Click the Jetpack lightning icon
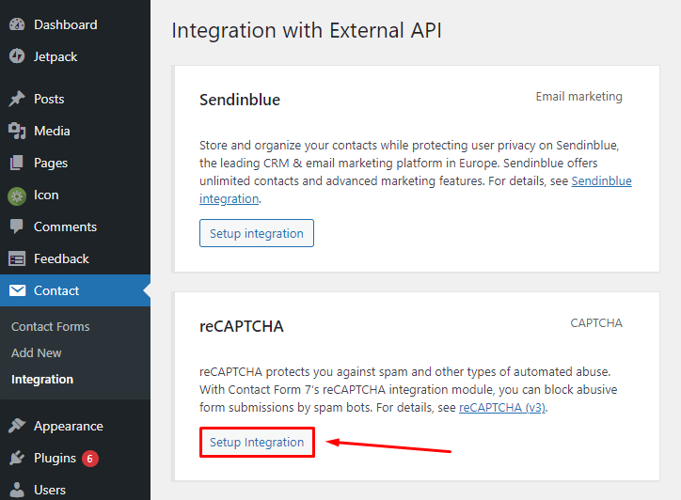681x500 pixels. coord(17,56)
